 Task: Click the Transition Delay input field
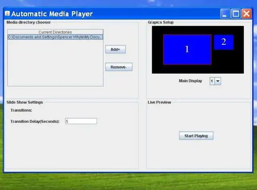[x=81, y=121]
